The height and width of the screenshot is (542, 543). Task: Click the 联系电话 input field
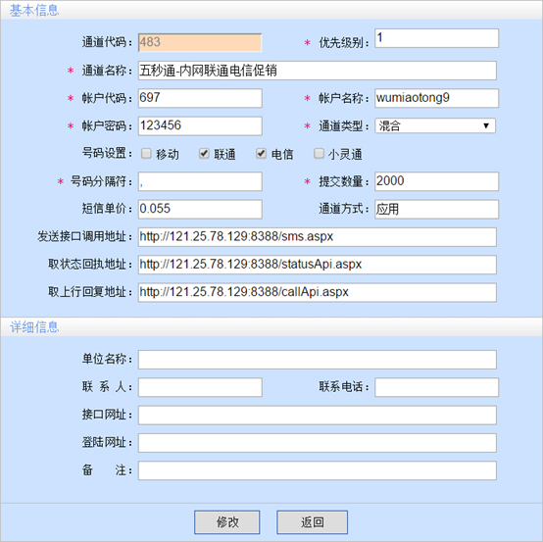pyautogui.click(x=437, y=387)
